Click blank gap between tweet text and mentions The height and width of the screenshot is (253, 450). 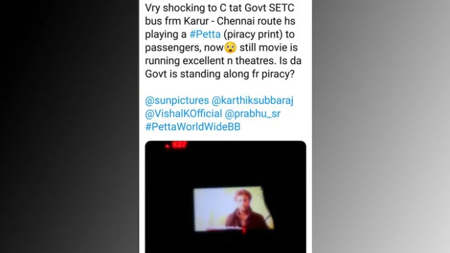point(226,87)
